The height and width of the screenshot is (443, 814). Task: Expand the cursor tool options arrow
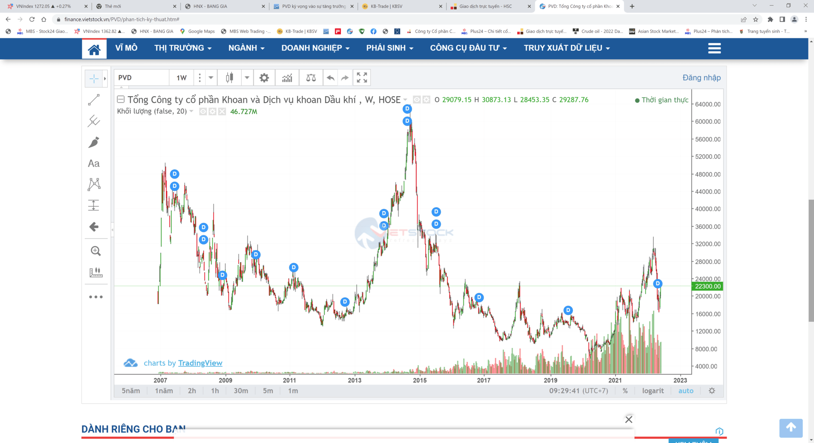point(105,78)
